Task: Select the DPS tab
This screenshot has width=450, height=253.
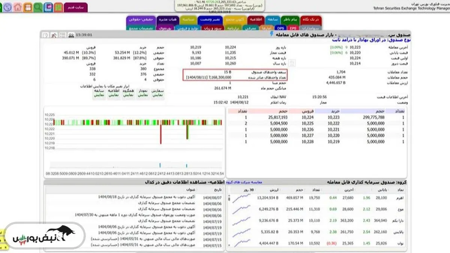Action: click(x=280, y=28)
